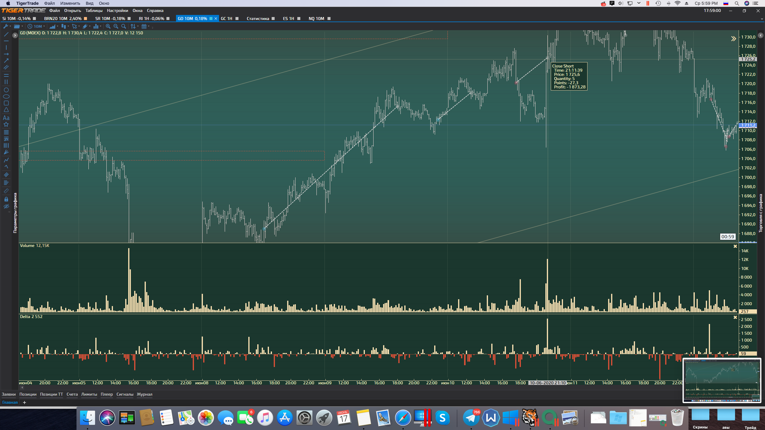Open the Таблицы menu
This screenshot has width=765, height=430.
(94, 10)
